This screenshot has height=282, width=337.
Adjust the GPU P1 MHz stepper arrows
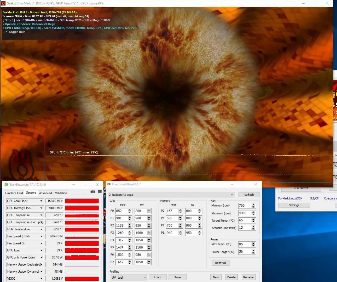(130, 218)
